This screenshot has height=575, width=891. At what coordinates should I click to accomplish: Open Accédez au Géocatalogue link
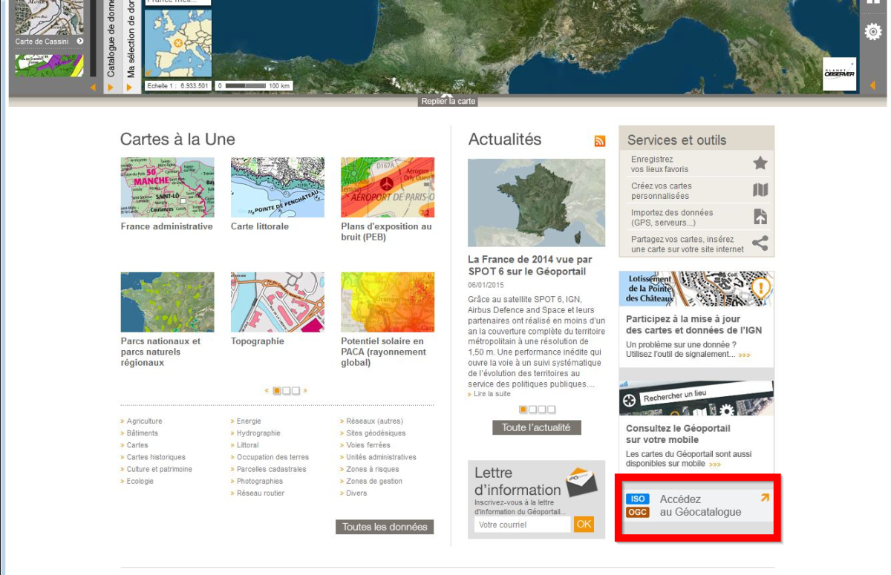(697, 506)
